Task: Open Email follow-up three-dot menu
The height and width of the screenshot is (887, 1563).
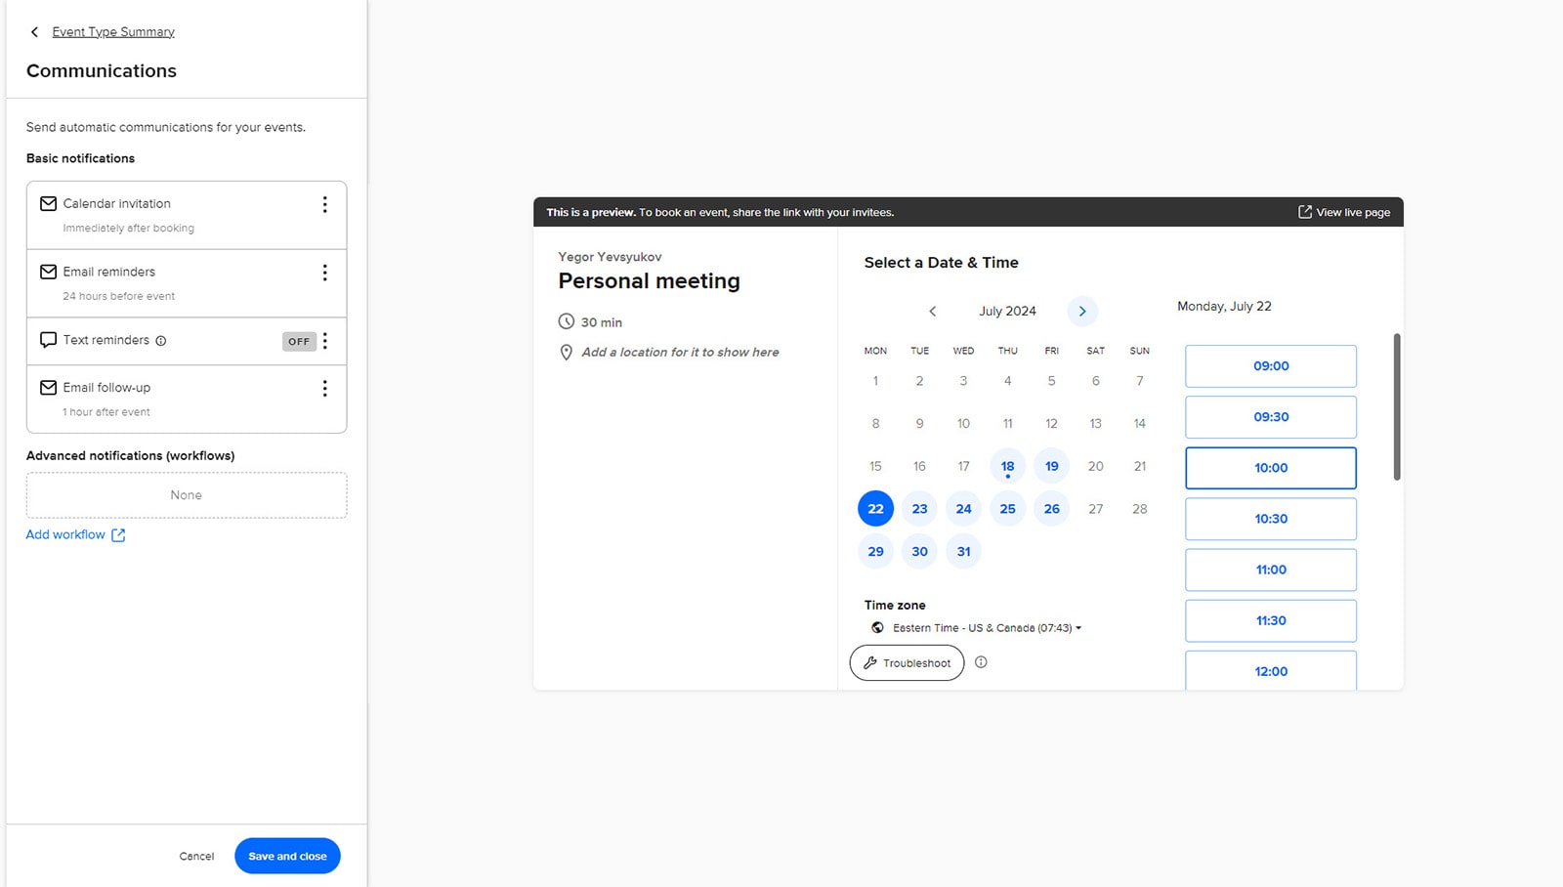Action: coord(325,389)
